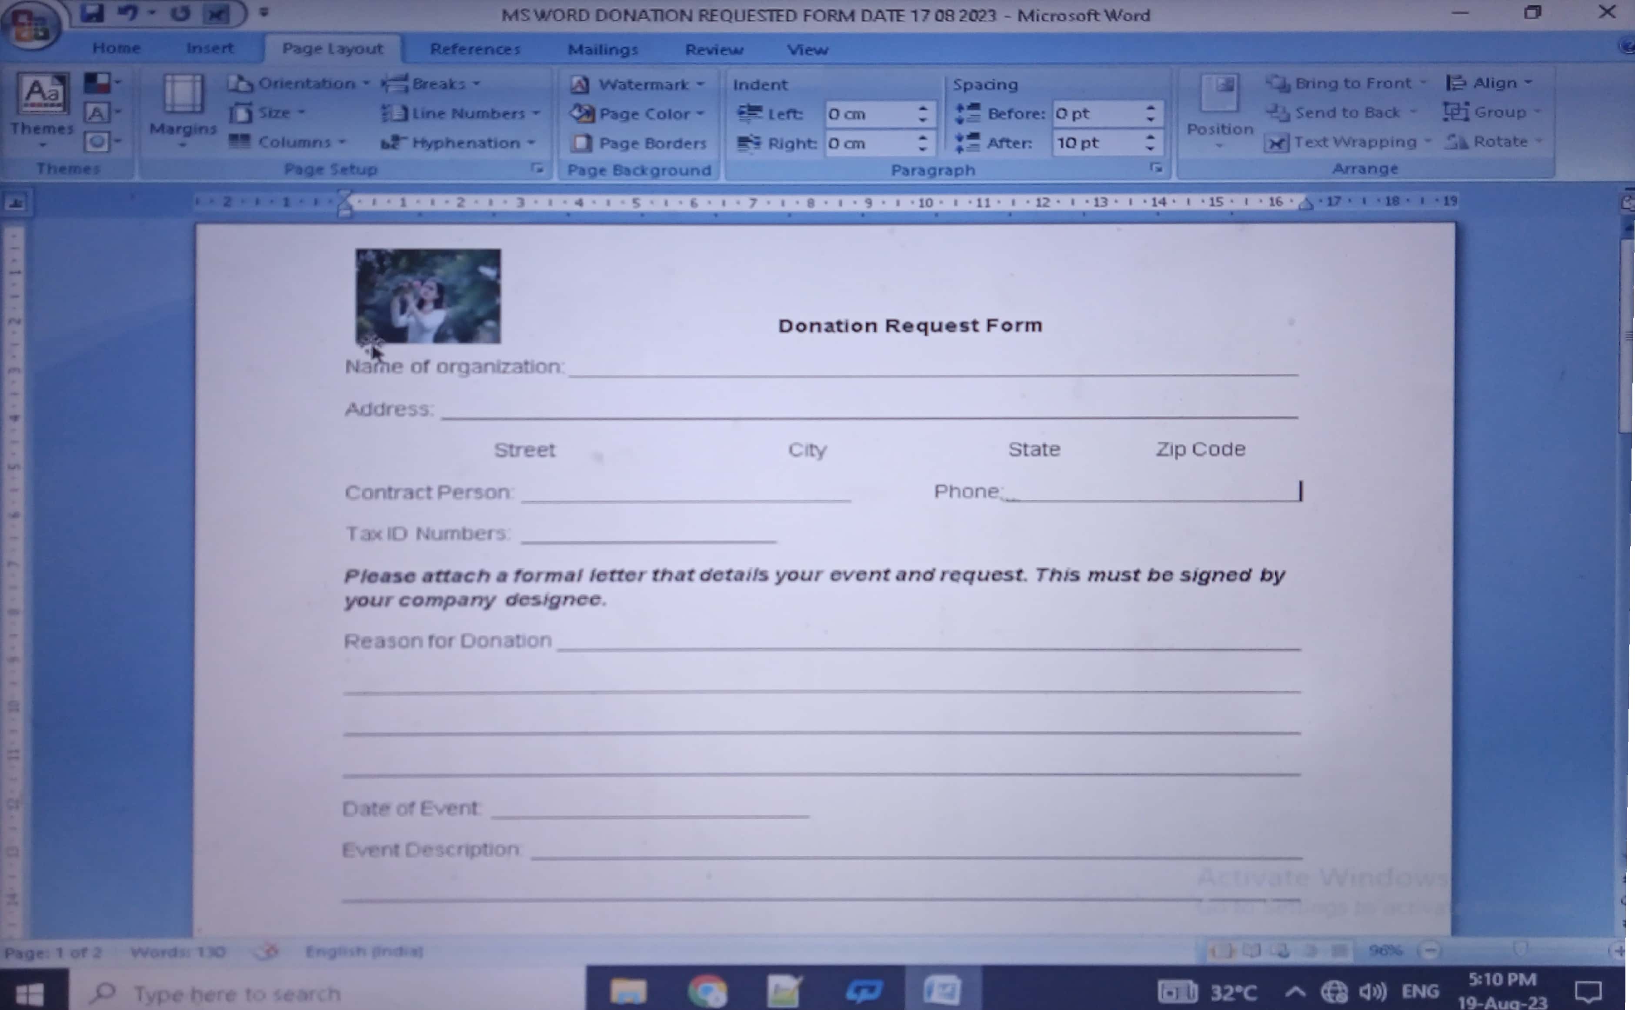The image size is (1635, 1010).
Task: Click Google Chrome icon in taskbar
Action: [x=707, y=990]
